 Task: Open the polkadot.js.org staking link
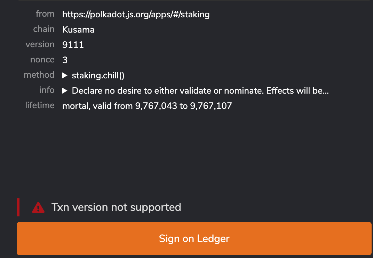point(136,15)
